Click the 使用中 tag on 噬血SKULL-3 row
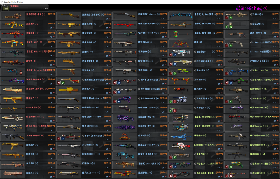280x179 pixels. click(275, 154)
